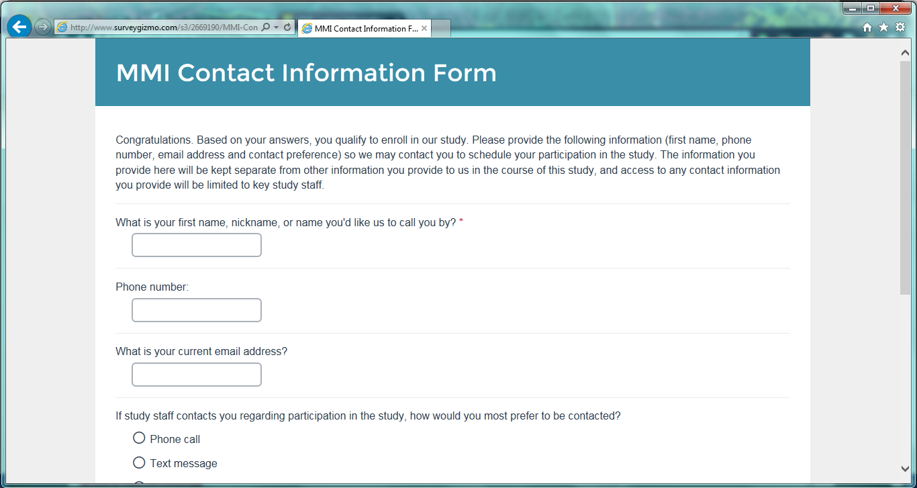Click the browser Back arrow button
The image size is (917, 488).
click(x=20, y=27)
